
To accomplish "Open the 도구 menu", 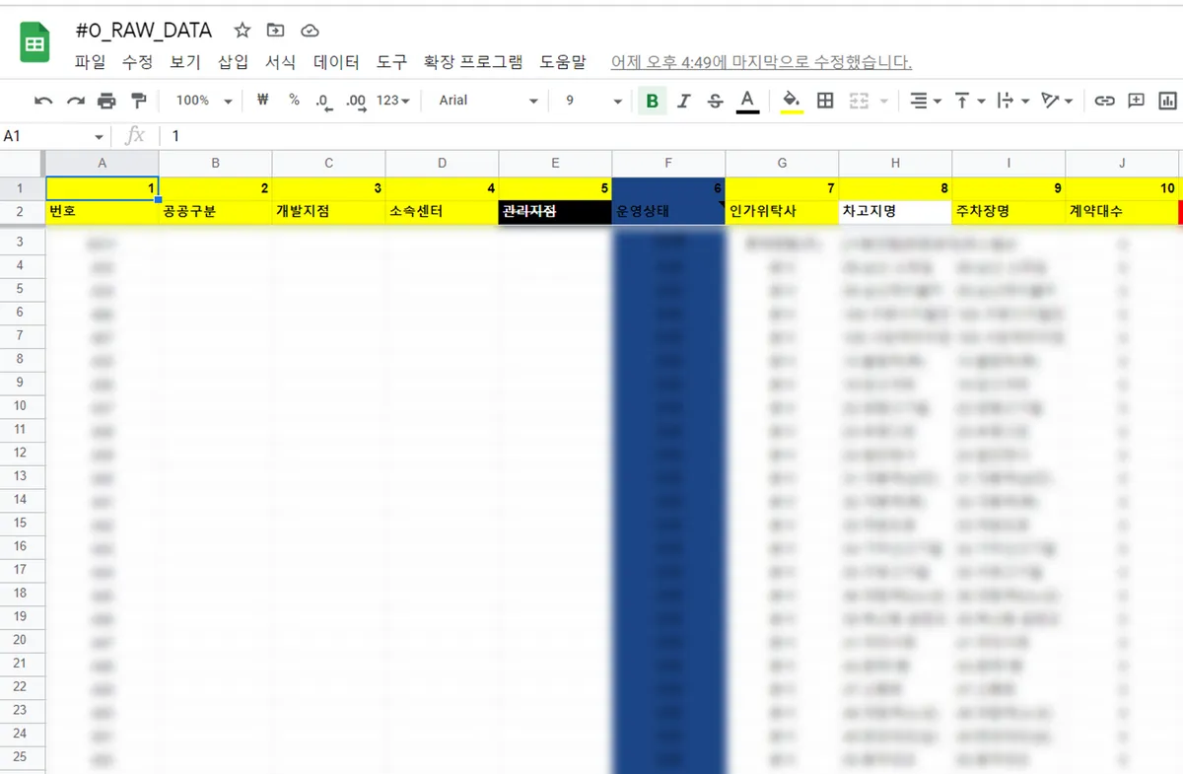I will coord(391,62).
